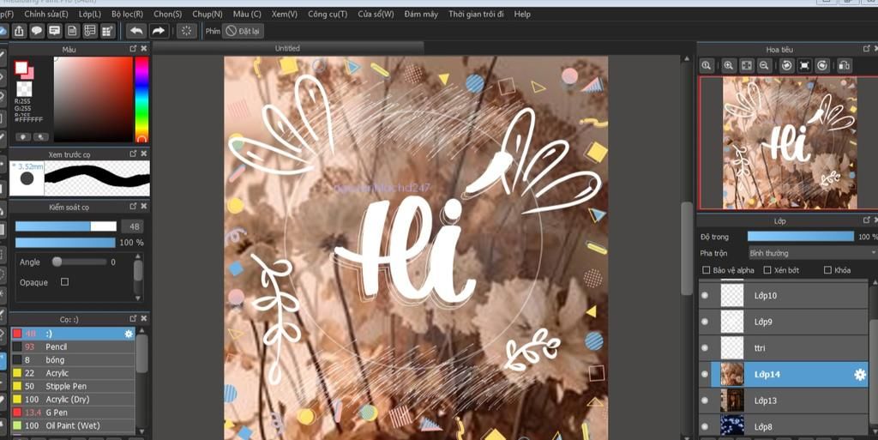Click the flip canvas icon in navigator
The height and width of the screenshot is (440, 878).
click(x=845, y=65)
